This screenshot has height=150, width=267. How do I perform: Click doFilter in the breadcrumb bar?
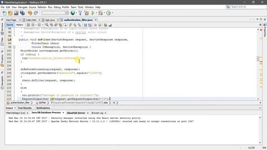(x=42, y=103)
